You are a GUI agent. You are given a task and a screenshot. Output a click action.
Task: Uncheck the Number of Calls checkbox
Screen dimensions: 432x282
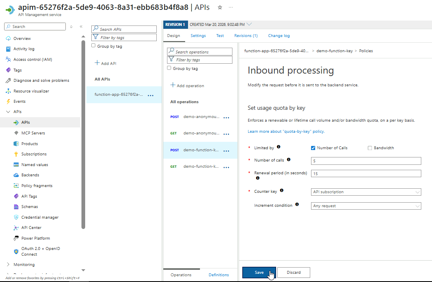point(313,148)
